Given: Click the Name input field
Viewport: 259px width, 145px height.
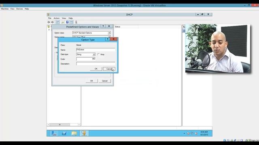Looking at the screenshot, I should pos(96,50).
